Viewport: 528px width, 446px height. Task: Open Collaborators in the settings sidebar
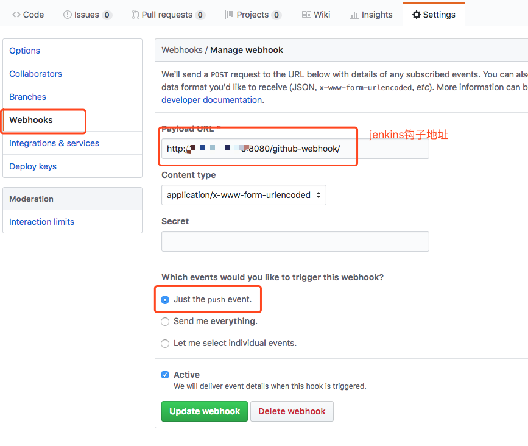click(x=35, y=74)
